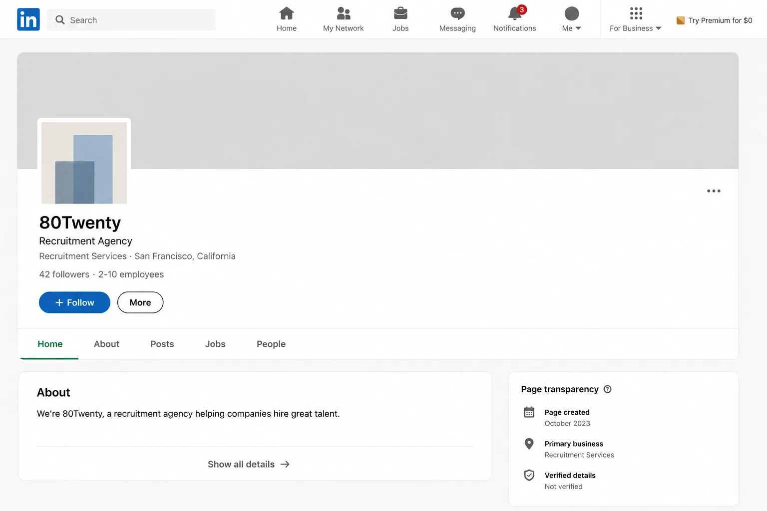Click 'Not verified' text
Screen dimensions: 767x511
(563, 487)
